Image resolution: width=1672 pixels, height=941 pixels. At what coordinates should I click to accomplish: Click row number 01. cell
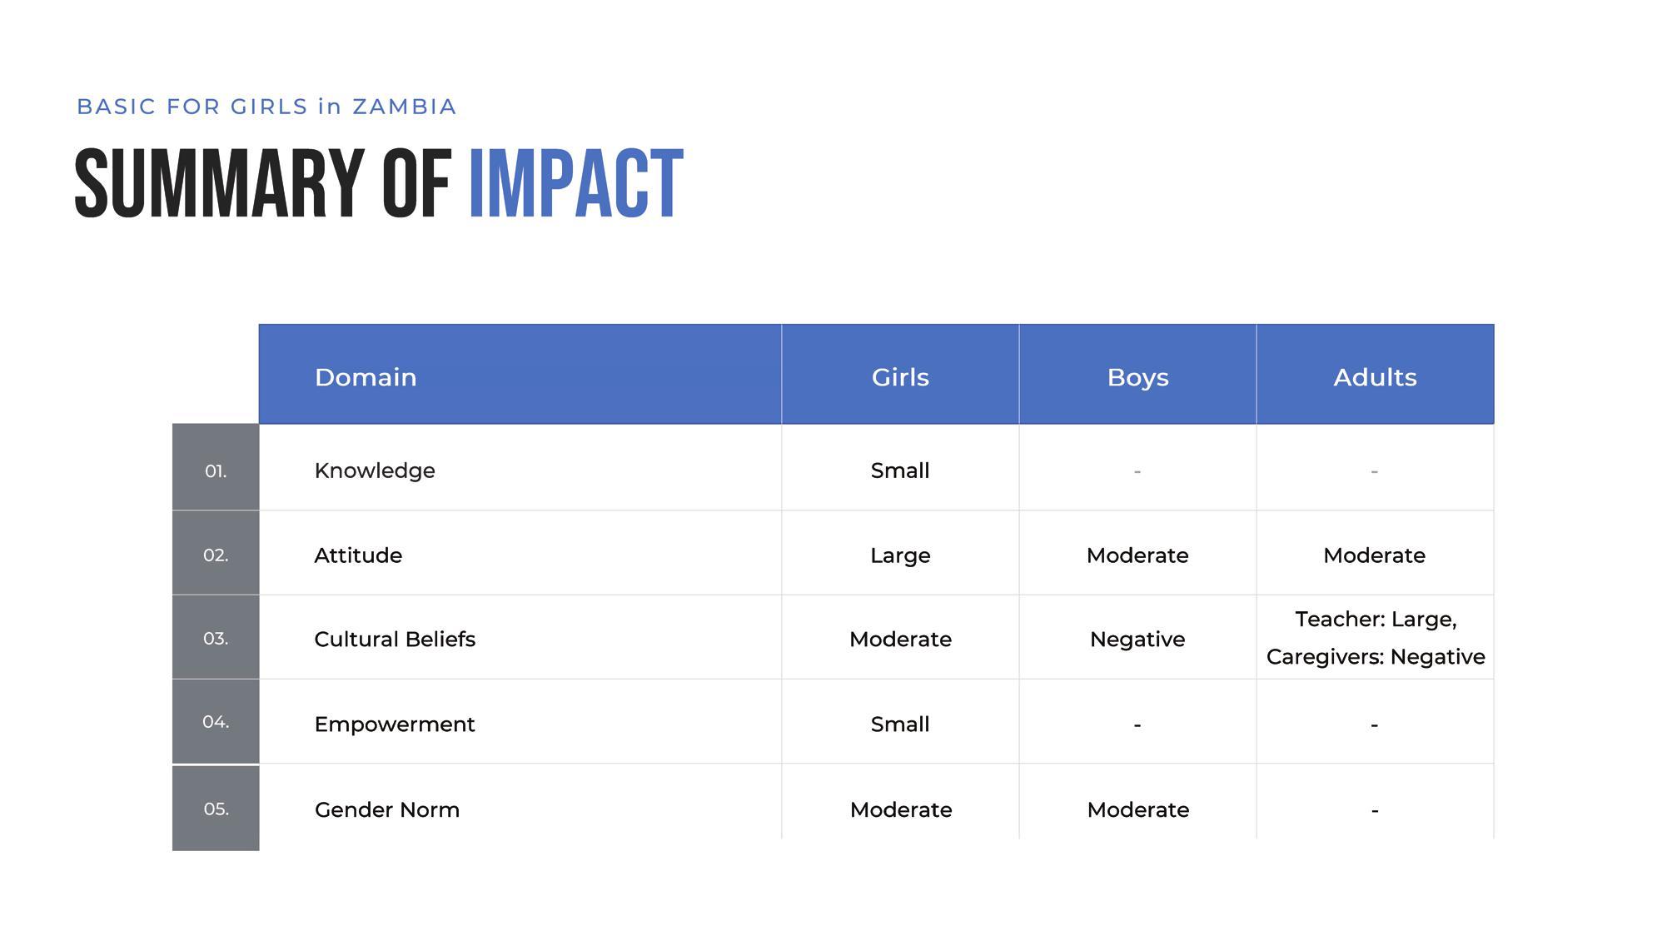pyautogui.click(x=216, y=467)
